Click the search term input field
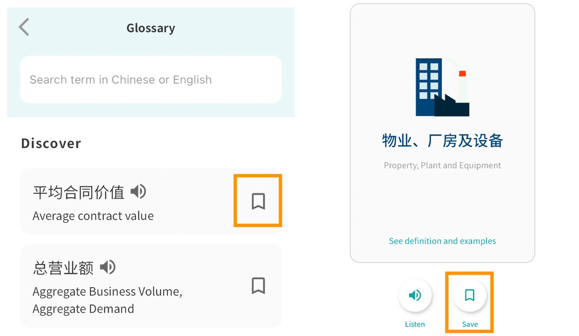579x336 pixels. tap(151, 80)
